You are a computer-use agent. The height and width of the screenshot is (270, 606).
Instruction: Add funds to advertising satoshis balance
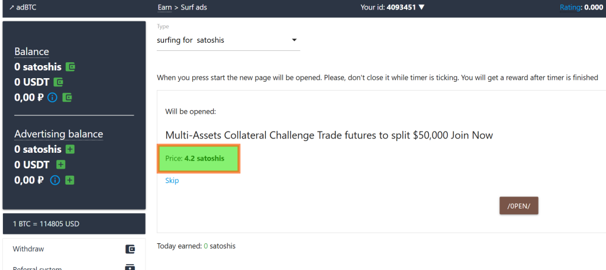[x=70, y=149]
